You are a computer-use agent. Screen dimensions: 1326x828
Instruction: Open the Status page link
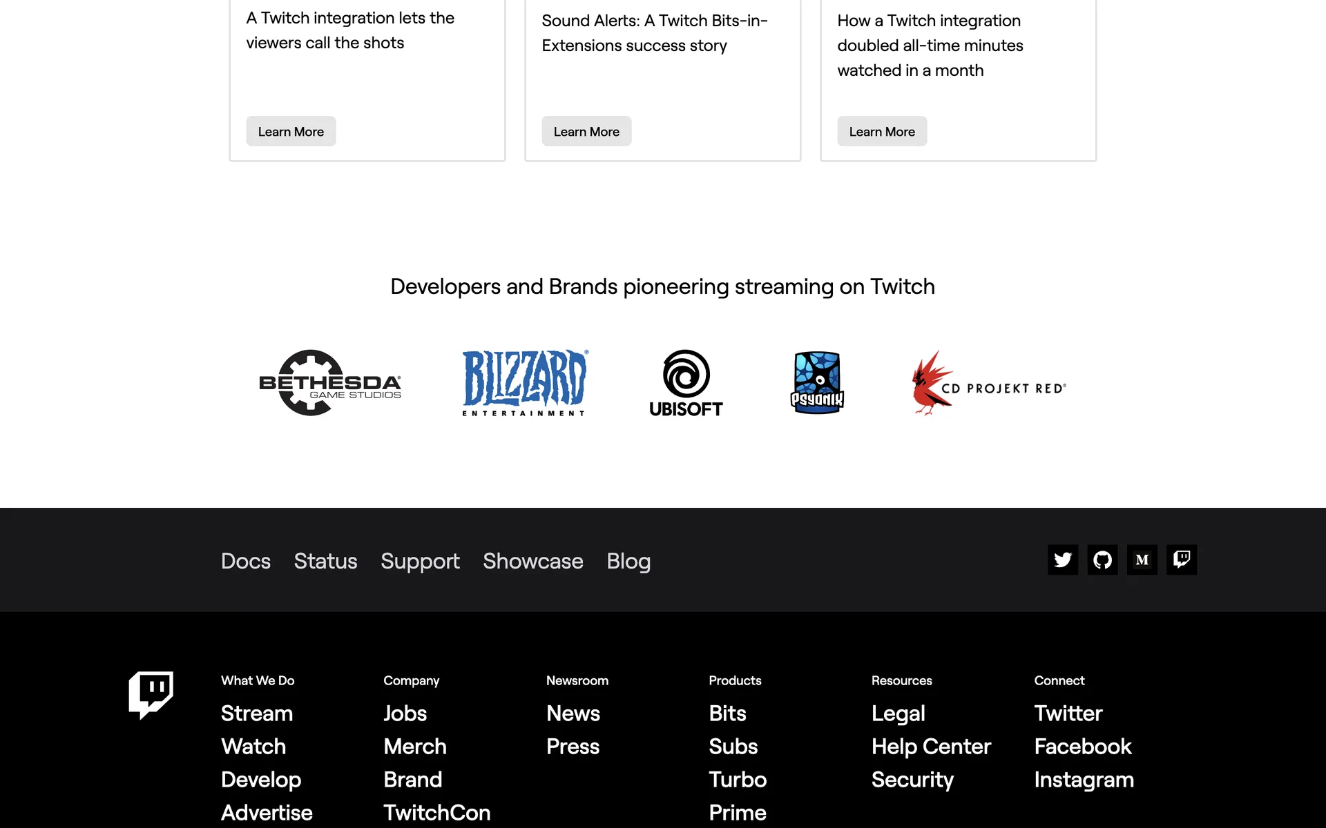(325, 561)
